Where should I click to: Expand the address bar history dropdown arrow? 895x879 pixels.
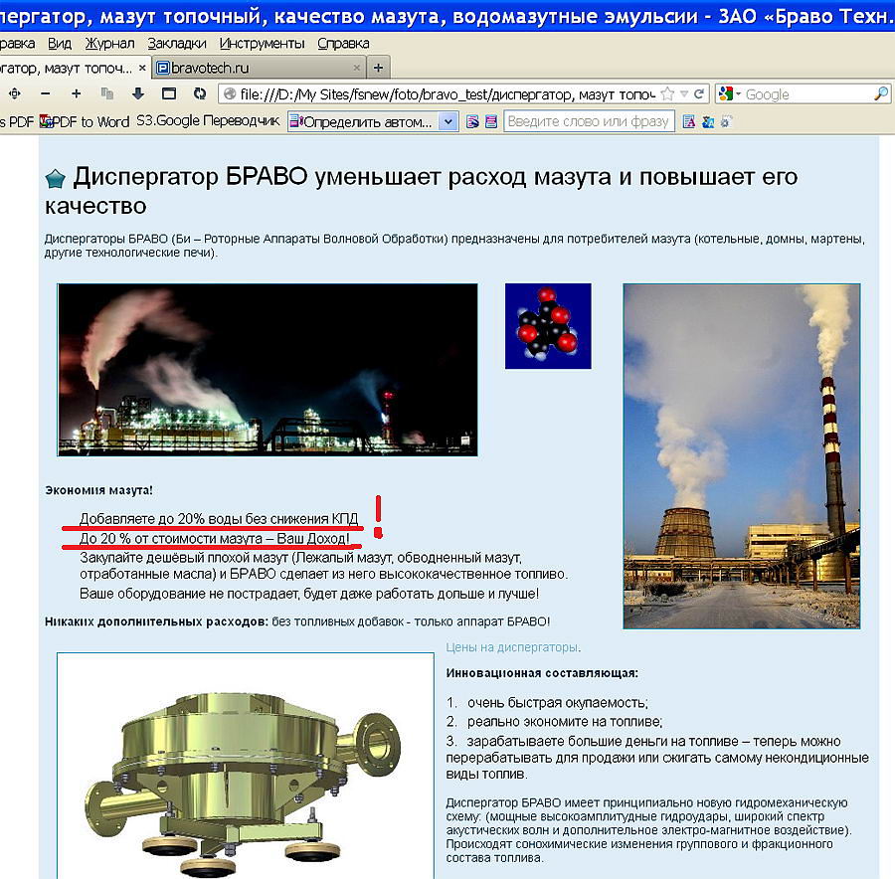click(684, 94)
